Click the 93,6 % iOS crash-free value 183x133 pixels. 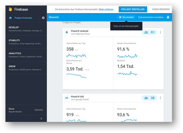123,115
